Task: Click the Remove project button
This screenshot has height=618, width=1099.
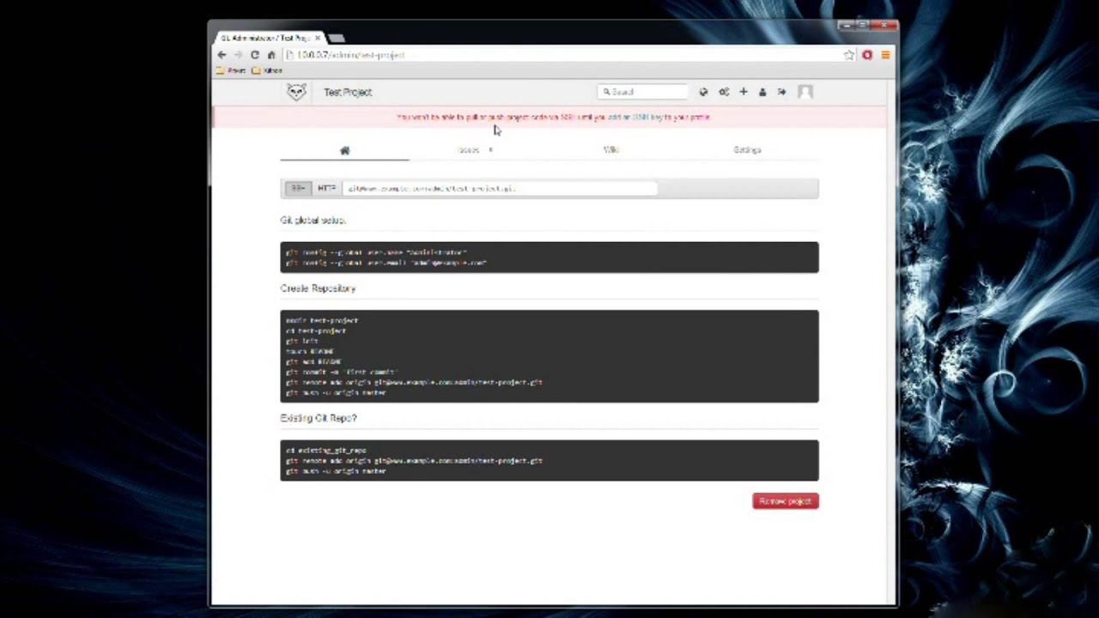Action: point(786,501)
